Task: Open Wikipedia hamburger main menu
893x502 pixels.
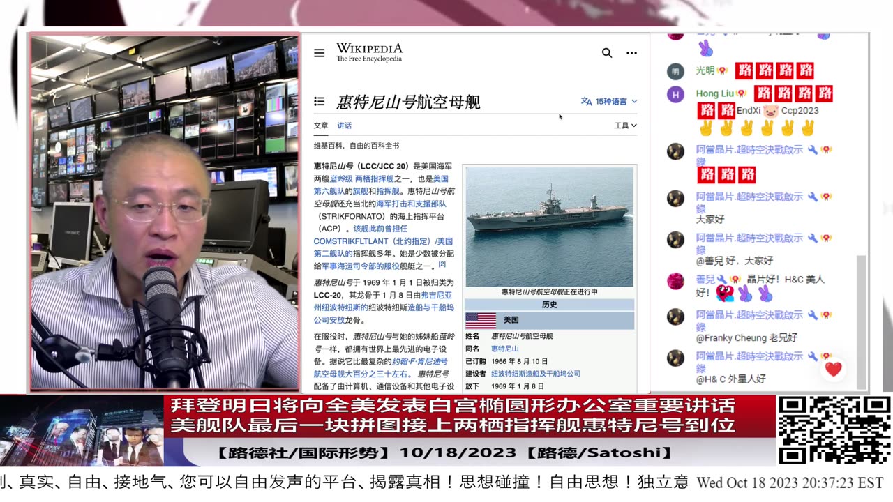Action: coord(319,53)
